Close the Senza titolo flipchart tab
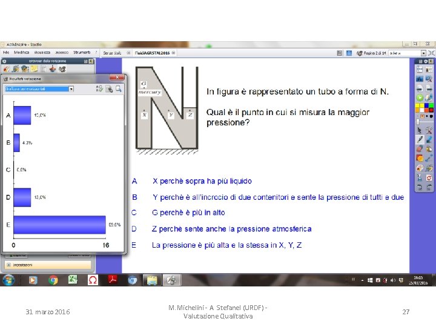Viewport: 436px width, 327px height. coord(128,53)
